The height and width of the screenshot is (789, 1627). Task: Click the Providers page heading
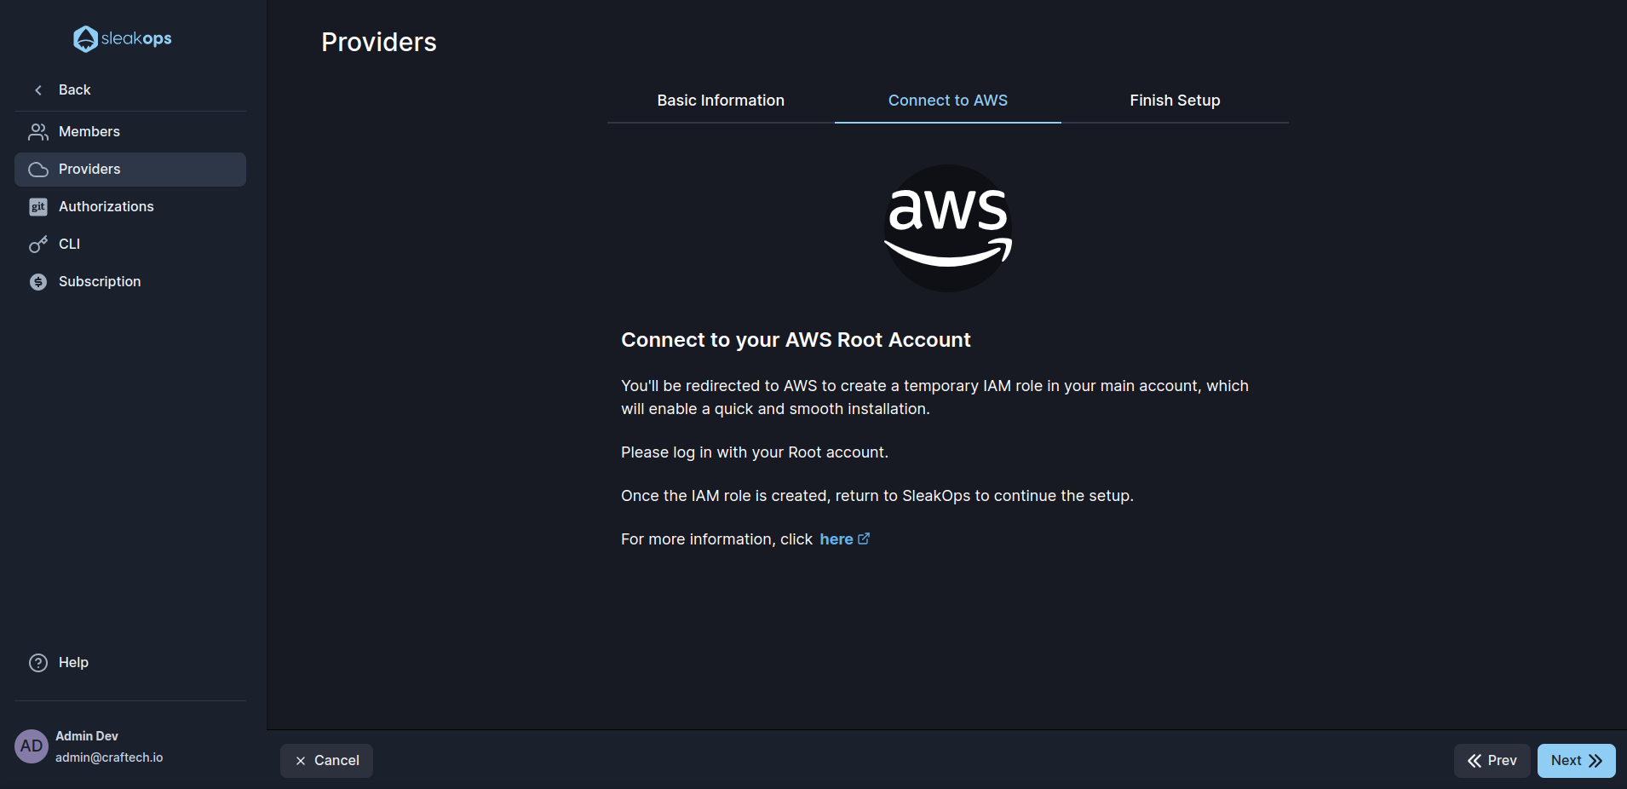tap(379, 43)
